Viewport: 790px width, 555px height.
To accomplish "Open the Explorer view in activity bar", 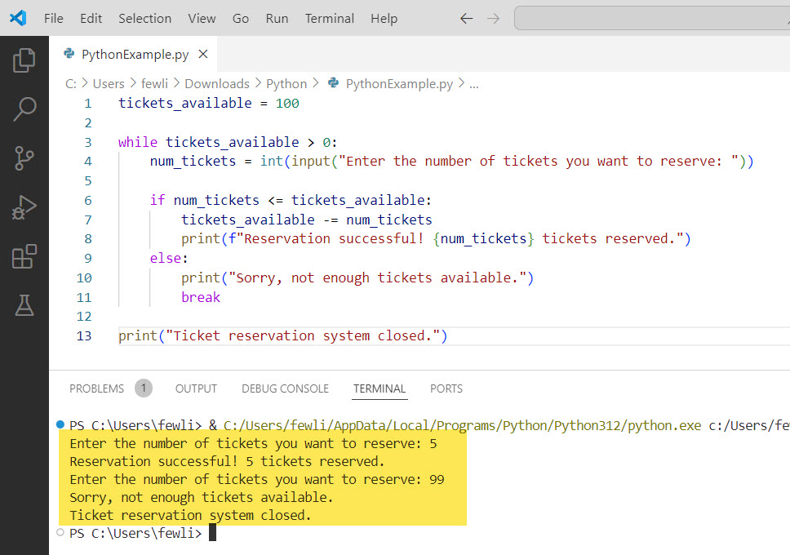I will tap(24, 60).
